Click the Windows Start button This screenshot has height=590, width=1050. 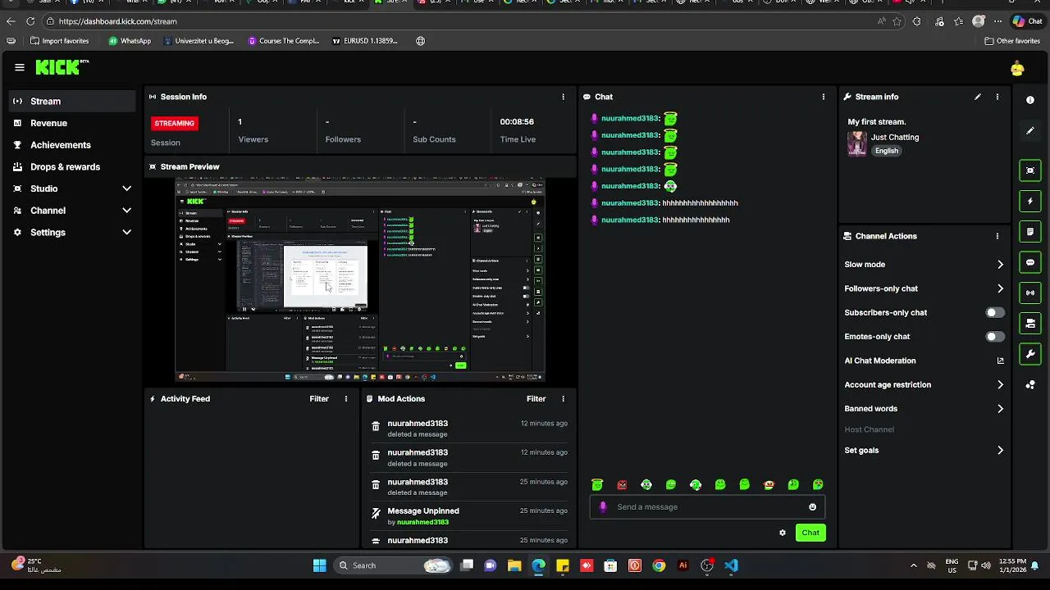pyautogui.click(x=320, y=565)
